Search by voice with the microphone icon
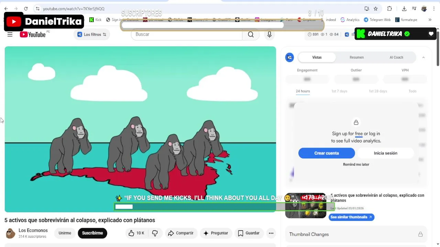This screenshot has height=247, width=440. 269,34
